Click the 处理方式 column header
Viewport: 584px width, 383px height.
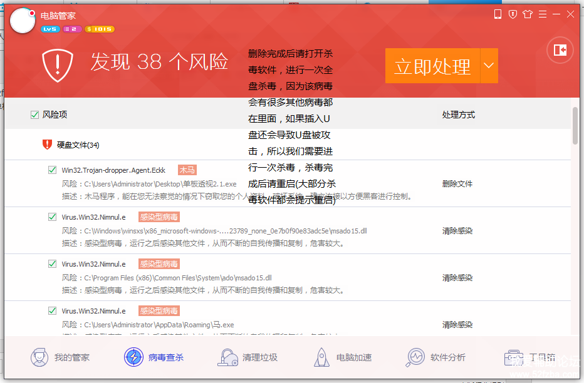(x=459, y=115)
